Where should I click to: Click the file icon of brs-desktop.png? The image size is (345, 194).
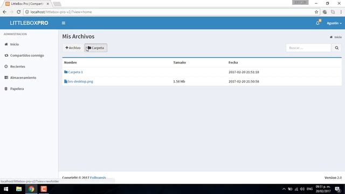(x=66, y=81)
